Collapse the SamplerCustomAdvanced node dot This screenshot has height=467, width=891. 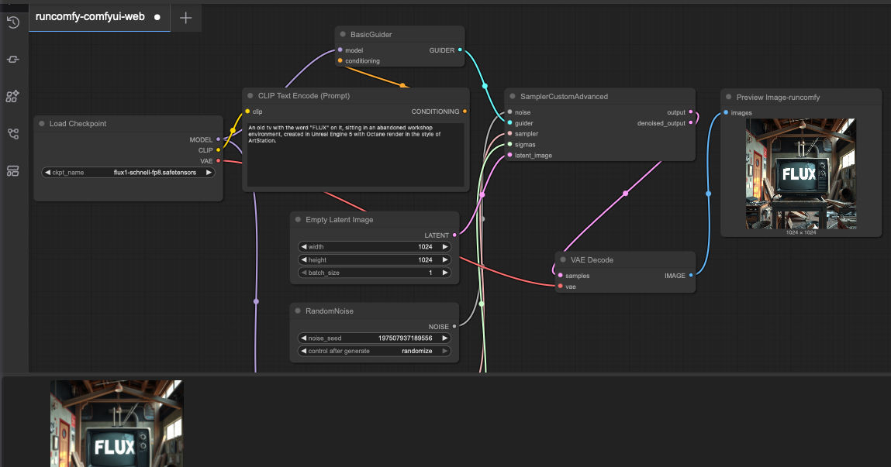(513, 97)
